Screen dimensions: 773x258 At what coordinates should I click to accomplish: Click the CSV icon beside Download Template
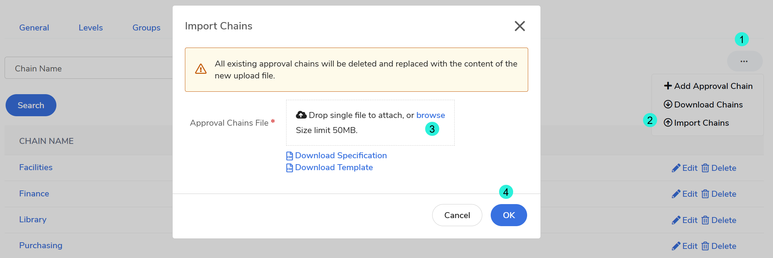pyautogui.click(x=289, y=168)
